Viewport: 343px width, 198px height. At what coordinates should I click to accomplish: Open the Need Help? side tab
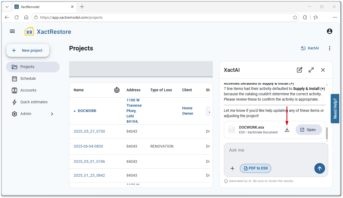pos(335,108)
